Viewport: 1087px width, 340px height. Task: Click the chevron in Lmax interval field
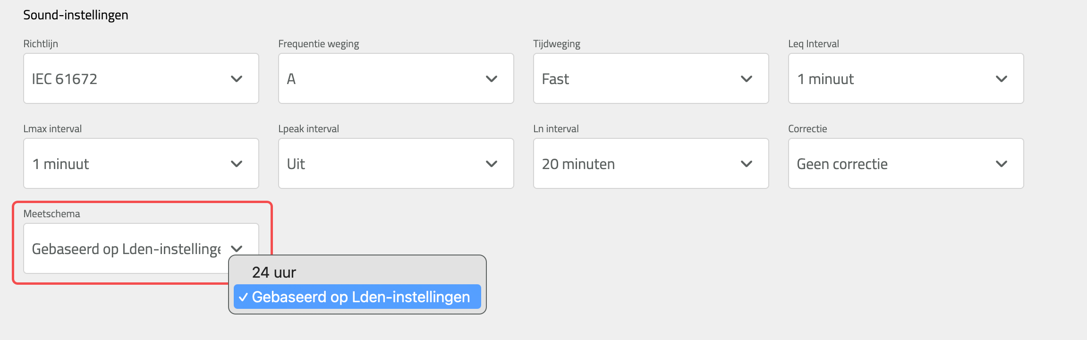coord(237,164)
